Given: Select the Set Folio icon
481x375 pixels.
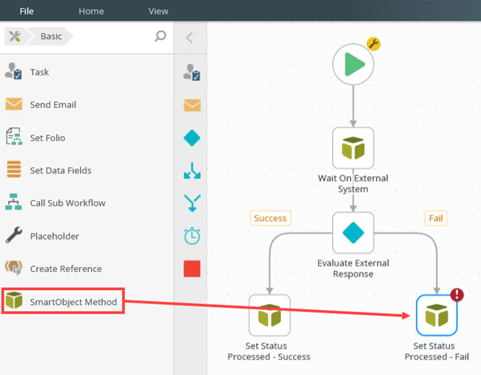Looking at the screenshot, I should [14, 136].
